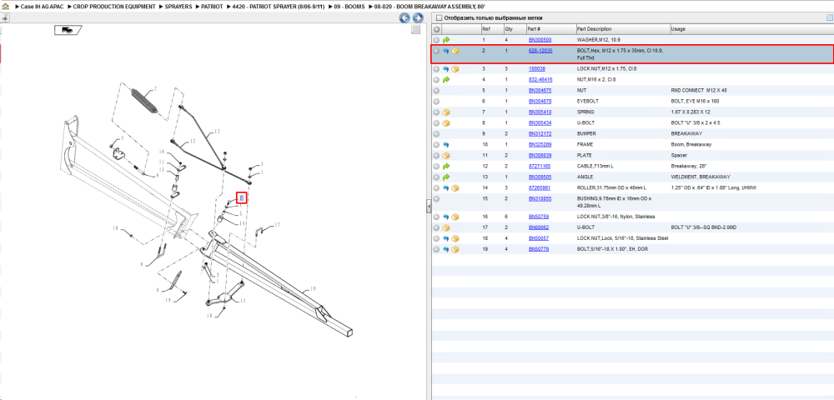Click green arrow icon in CABLE,713mm row
The image size is (834, 400).
(x=446, y=167)
